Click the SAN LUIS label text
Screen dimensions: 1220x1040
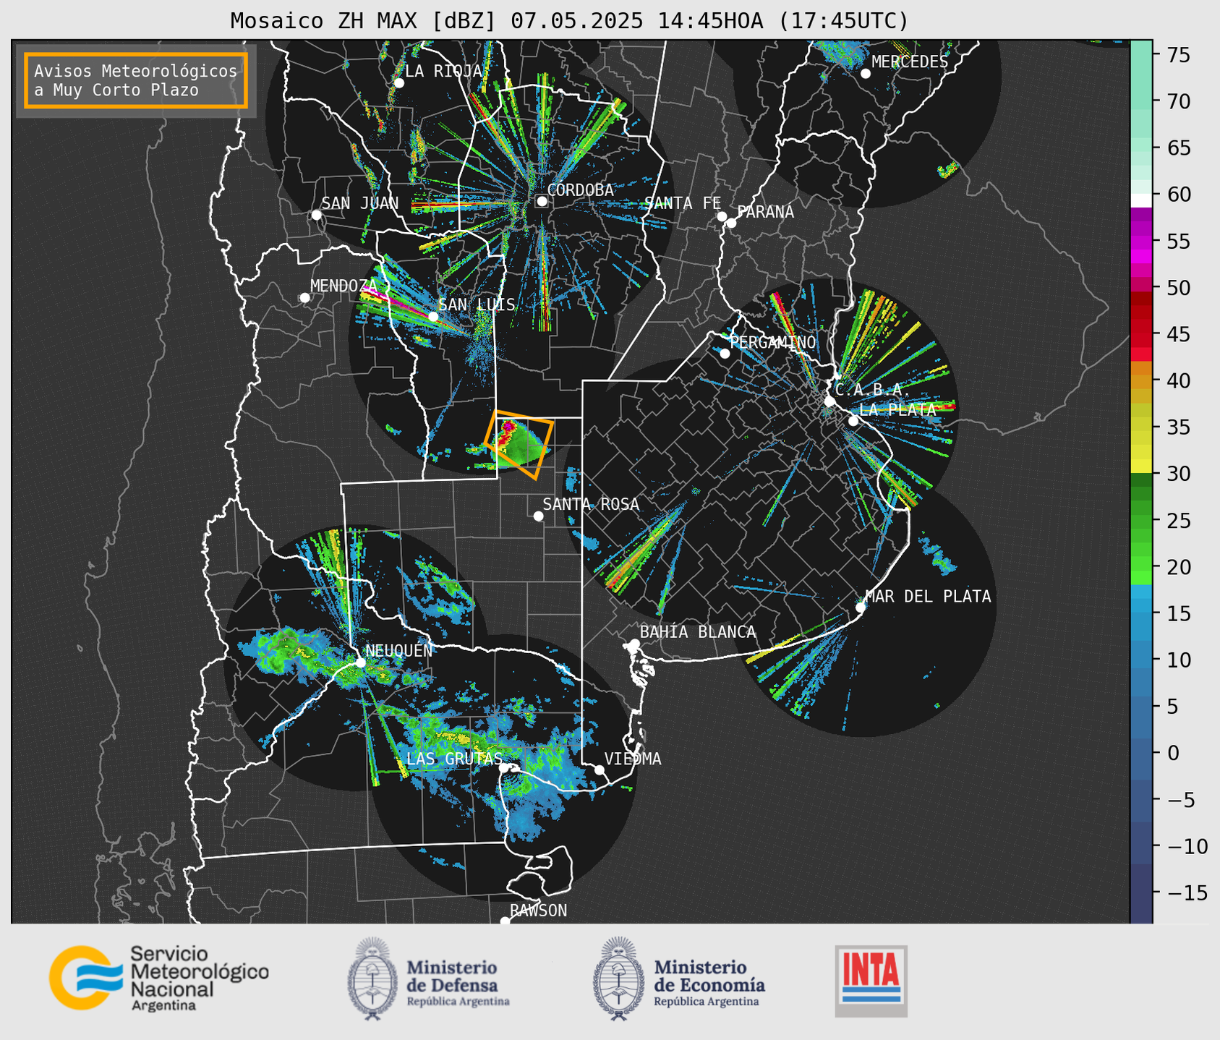[477, 304]
